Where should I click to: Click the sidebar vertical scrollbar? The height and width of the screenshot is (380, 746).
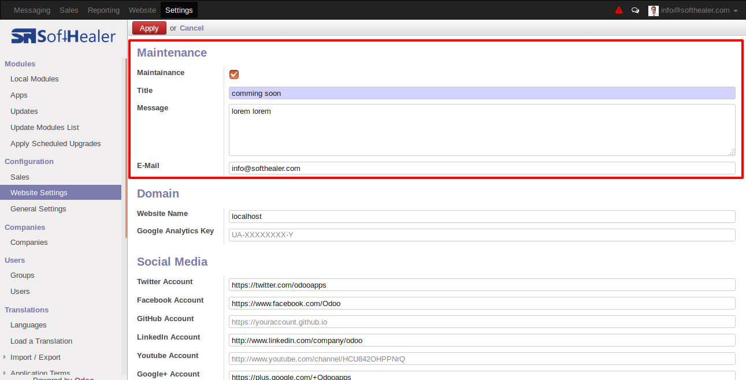point(126,148)
